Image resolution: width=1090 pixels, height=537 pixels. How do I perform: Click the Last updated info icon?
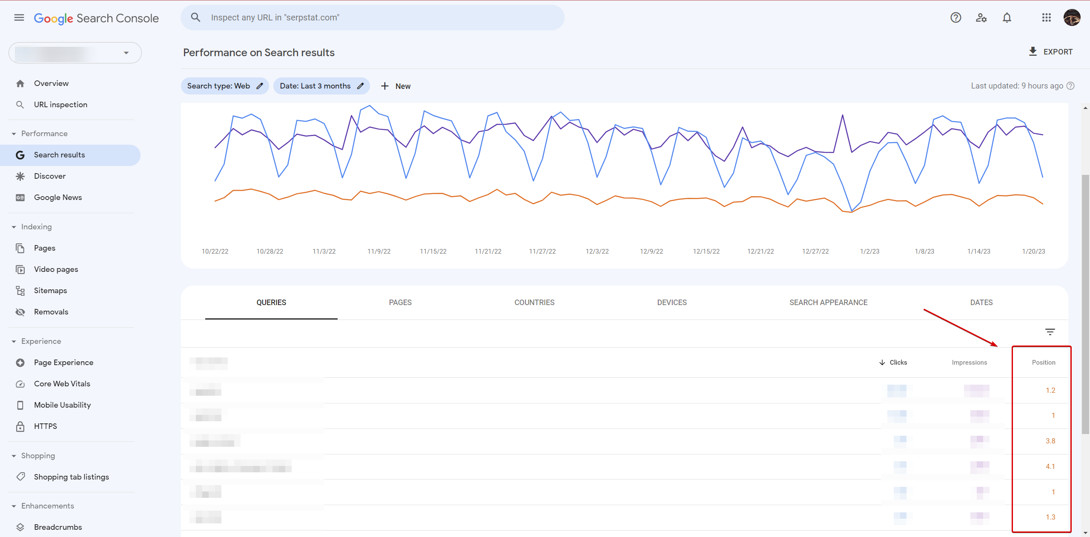1070,86
